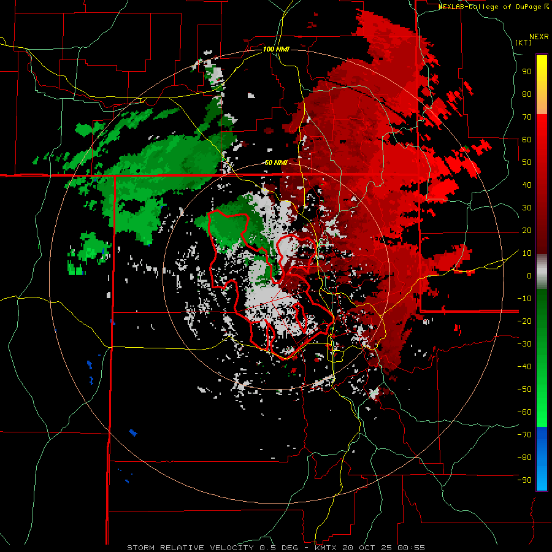Click the -80 value on the velocity scale

point(524,458)
